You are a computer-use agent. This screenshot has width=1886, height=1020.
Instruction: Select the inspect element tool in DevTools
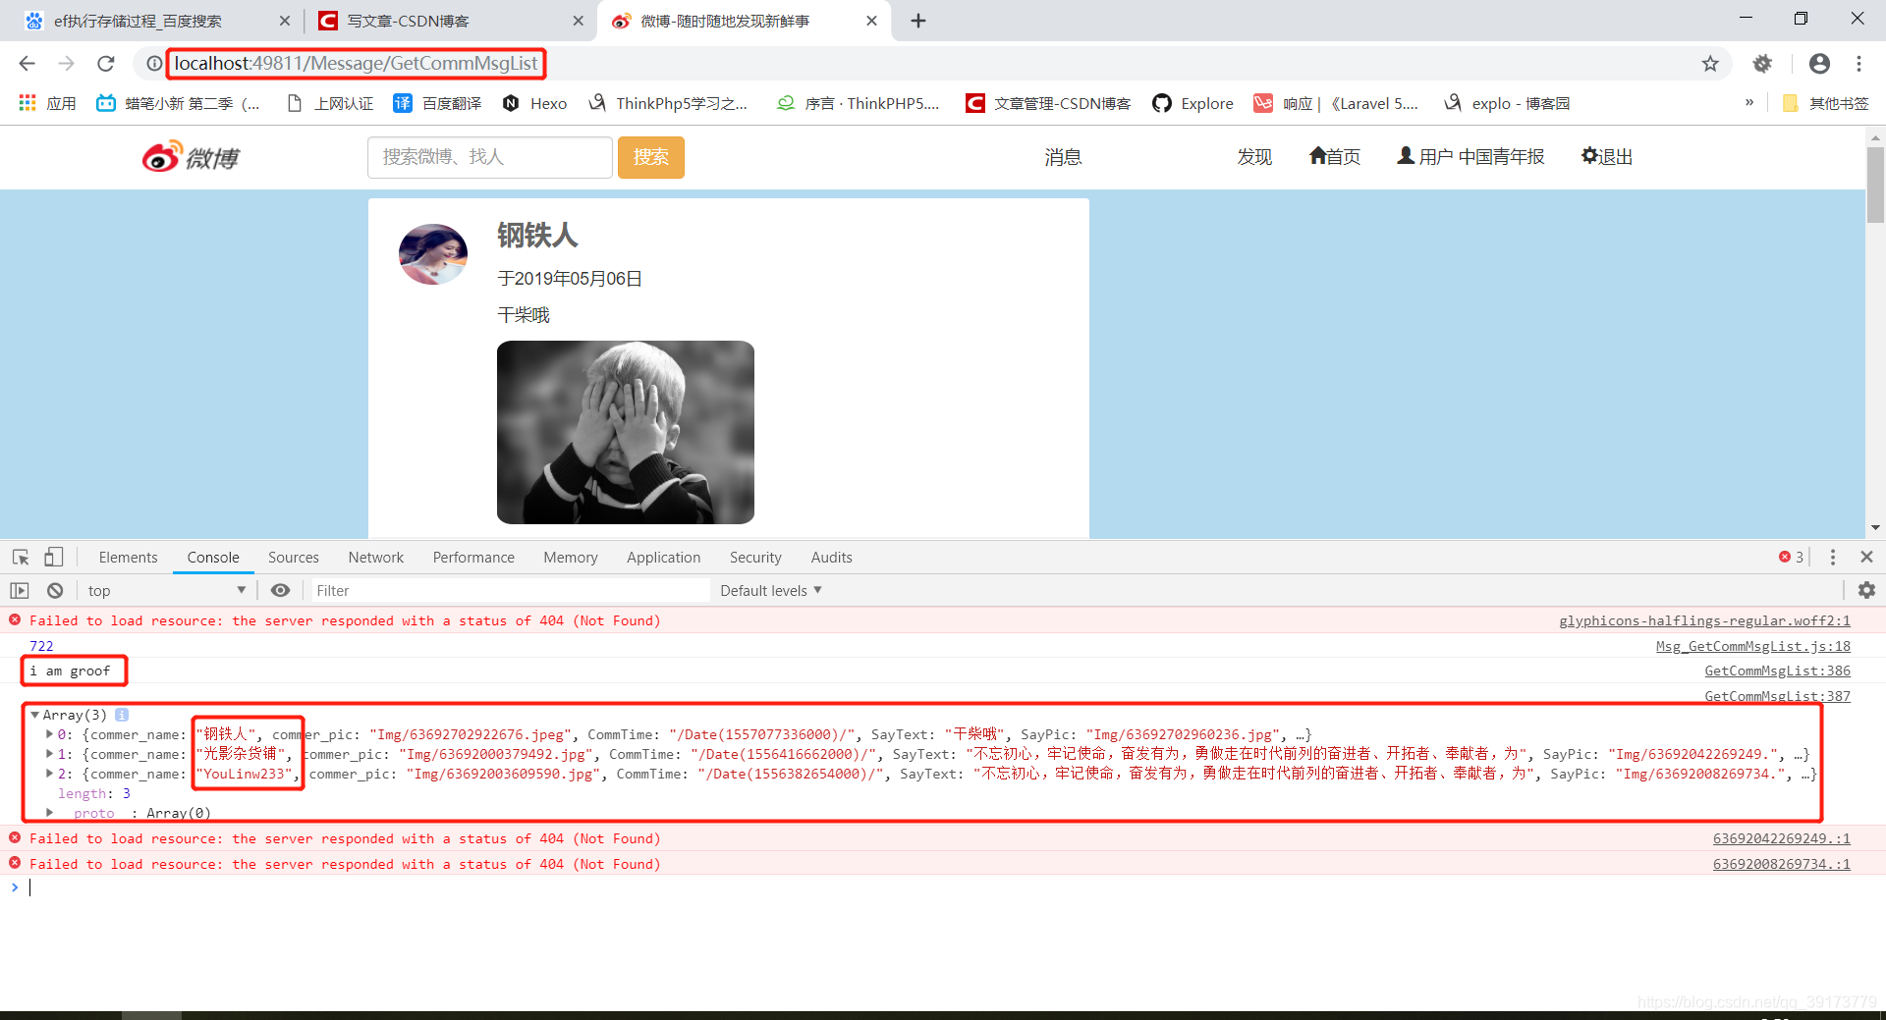pyautogui.click(x=19, y=557)
